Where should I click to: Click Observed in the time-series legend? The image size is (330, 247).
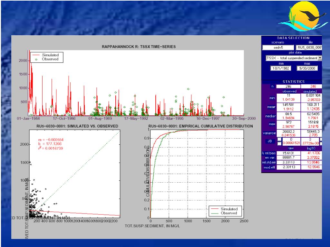pos(50,59)
